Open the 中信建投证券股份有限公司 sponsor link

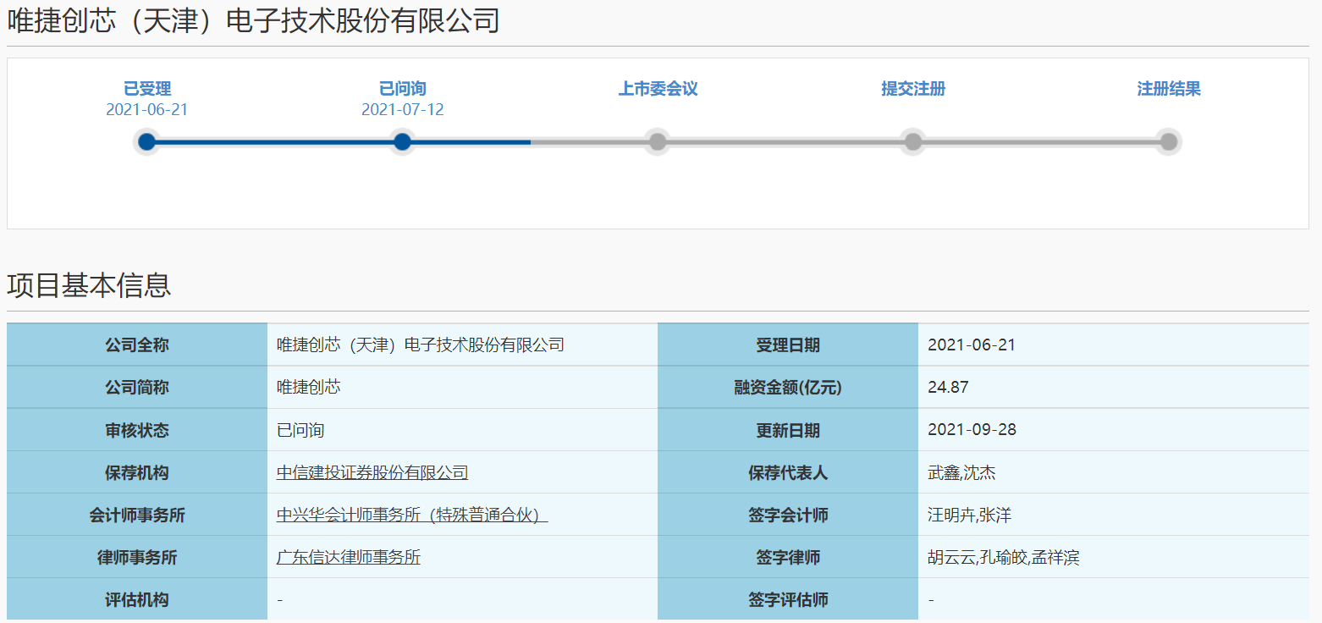[x=372, y=472]
